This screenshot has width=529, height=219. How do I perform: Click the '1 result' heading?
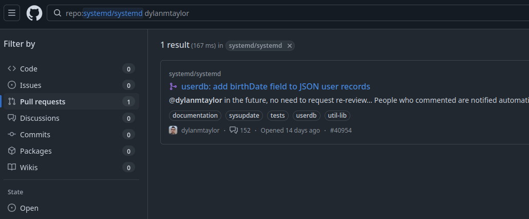tap(175, 45)
